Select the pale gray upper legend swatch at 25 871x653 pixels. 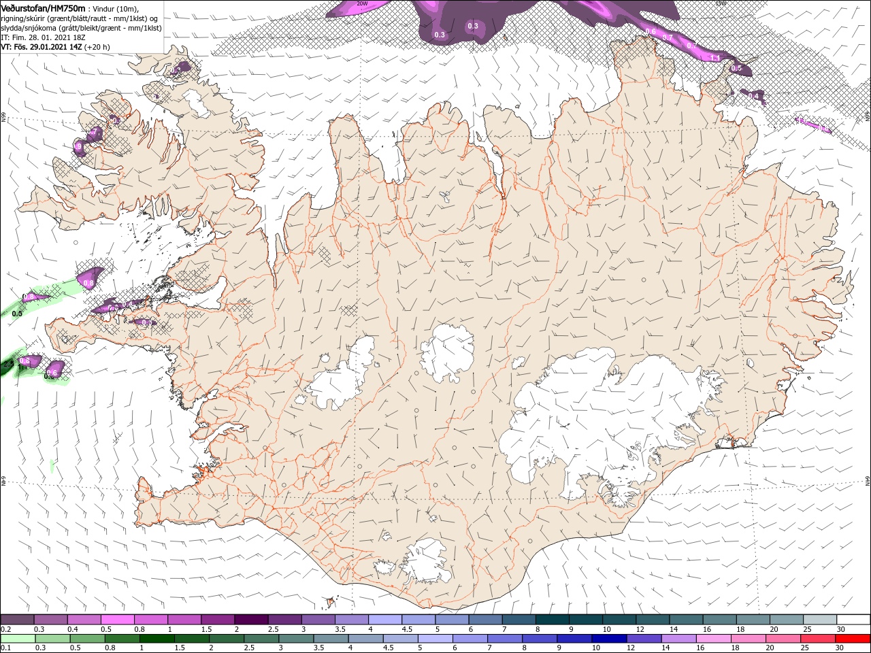coord(819,620)
